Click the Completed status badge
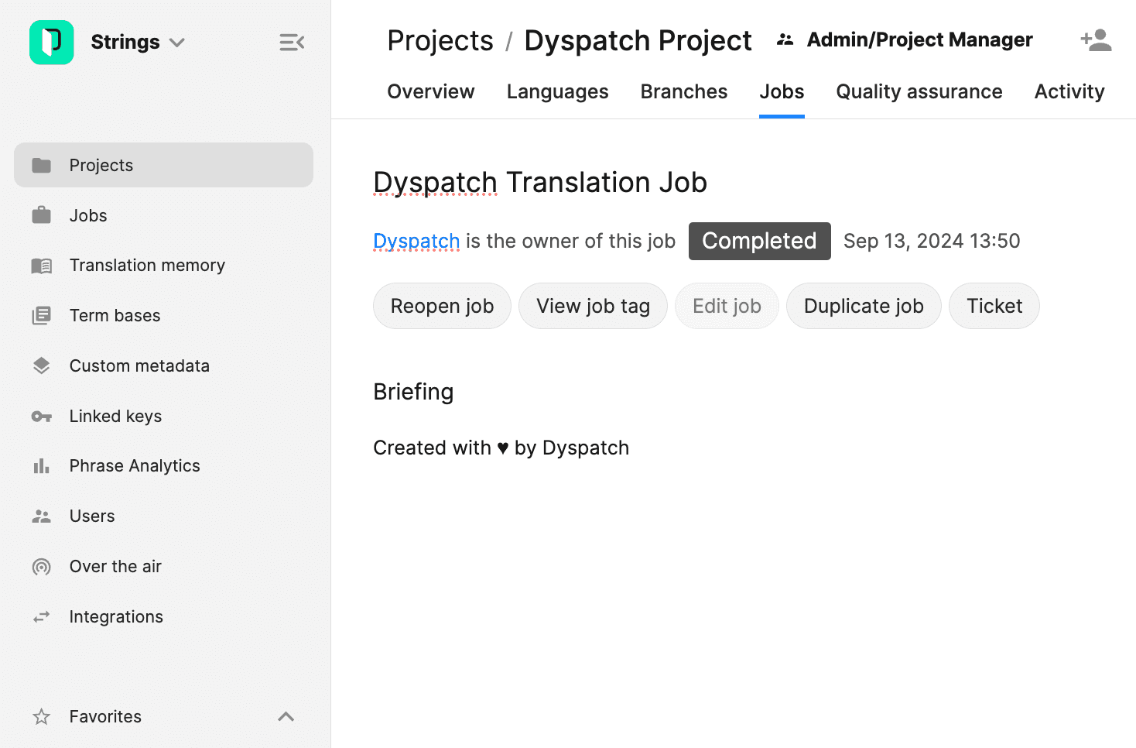This screenshot has width=1136, height=748. pos(759,241)
